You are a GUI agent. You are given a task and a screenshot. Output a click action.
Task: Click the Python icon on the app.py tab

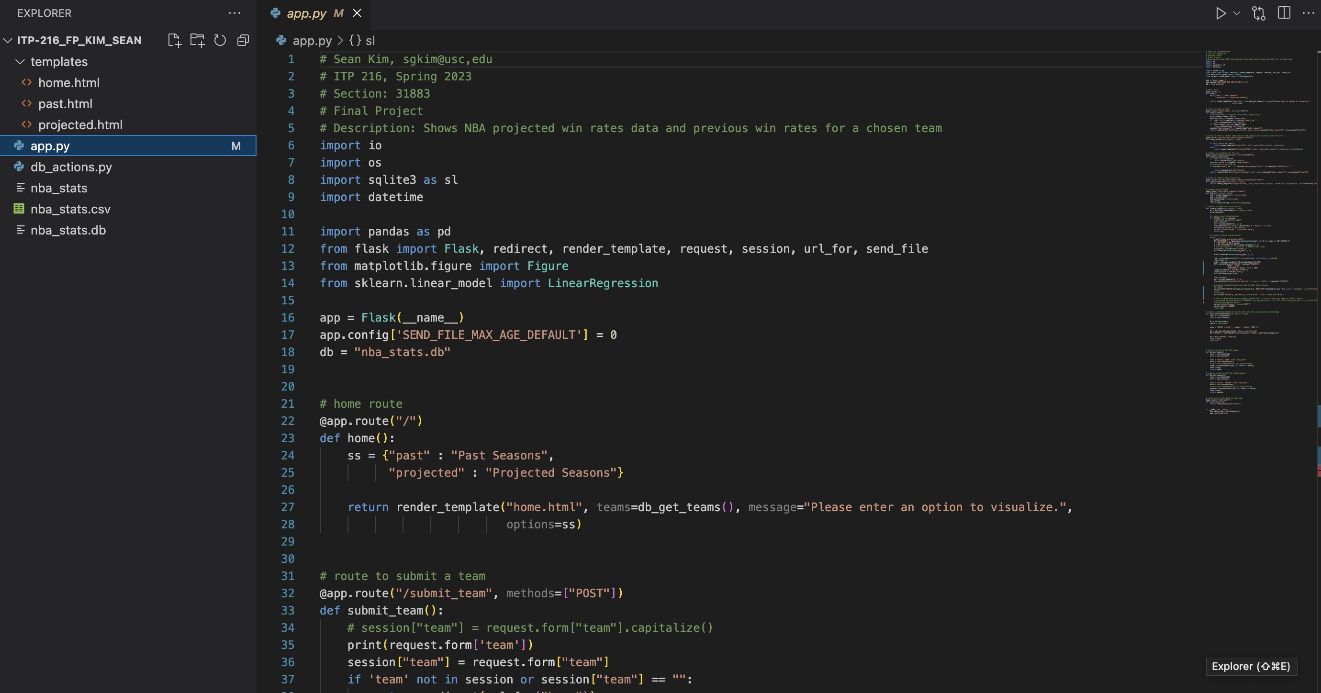(275, 13)
